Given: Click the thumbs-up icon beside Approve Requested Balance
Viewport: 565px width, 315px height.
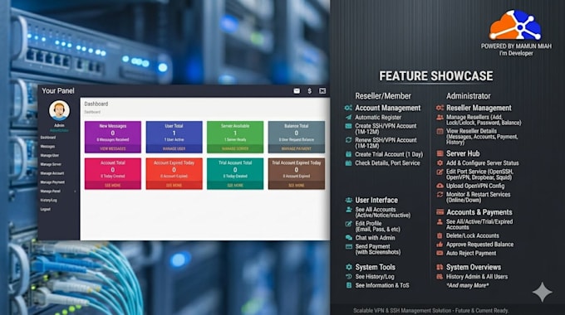Looking at the screenshot, I should (440, 245).
